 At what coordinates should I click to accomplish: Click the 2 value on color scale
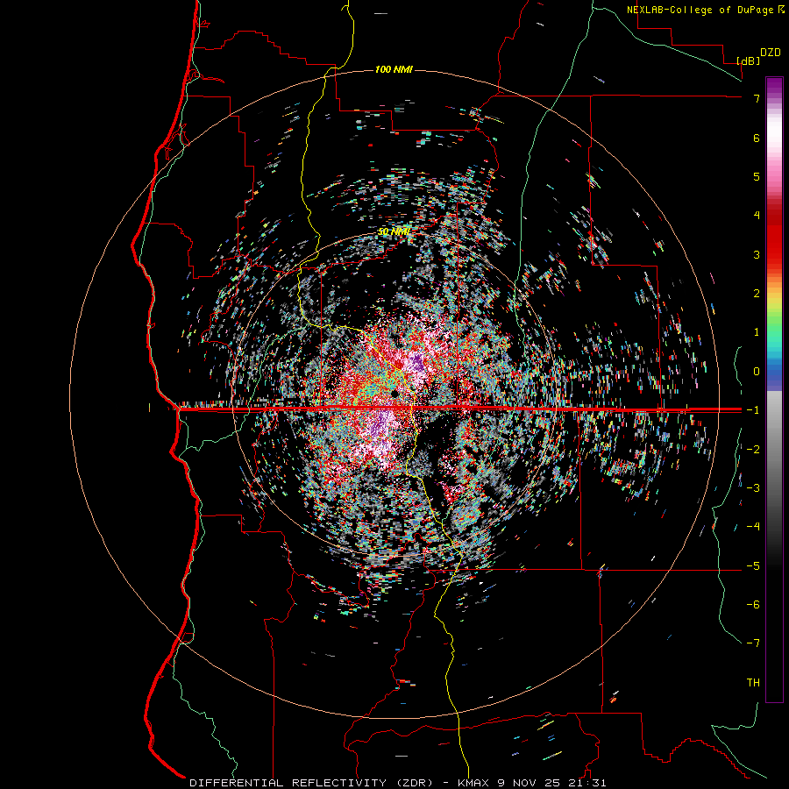pos(757,294)
